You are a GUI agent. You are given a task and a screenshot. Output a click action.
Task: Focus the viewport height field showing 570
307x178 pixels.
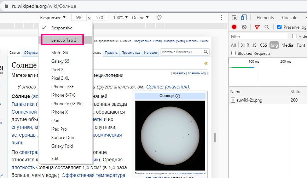click(99, 18)
